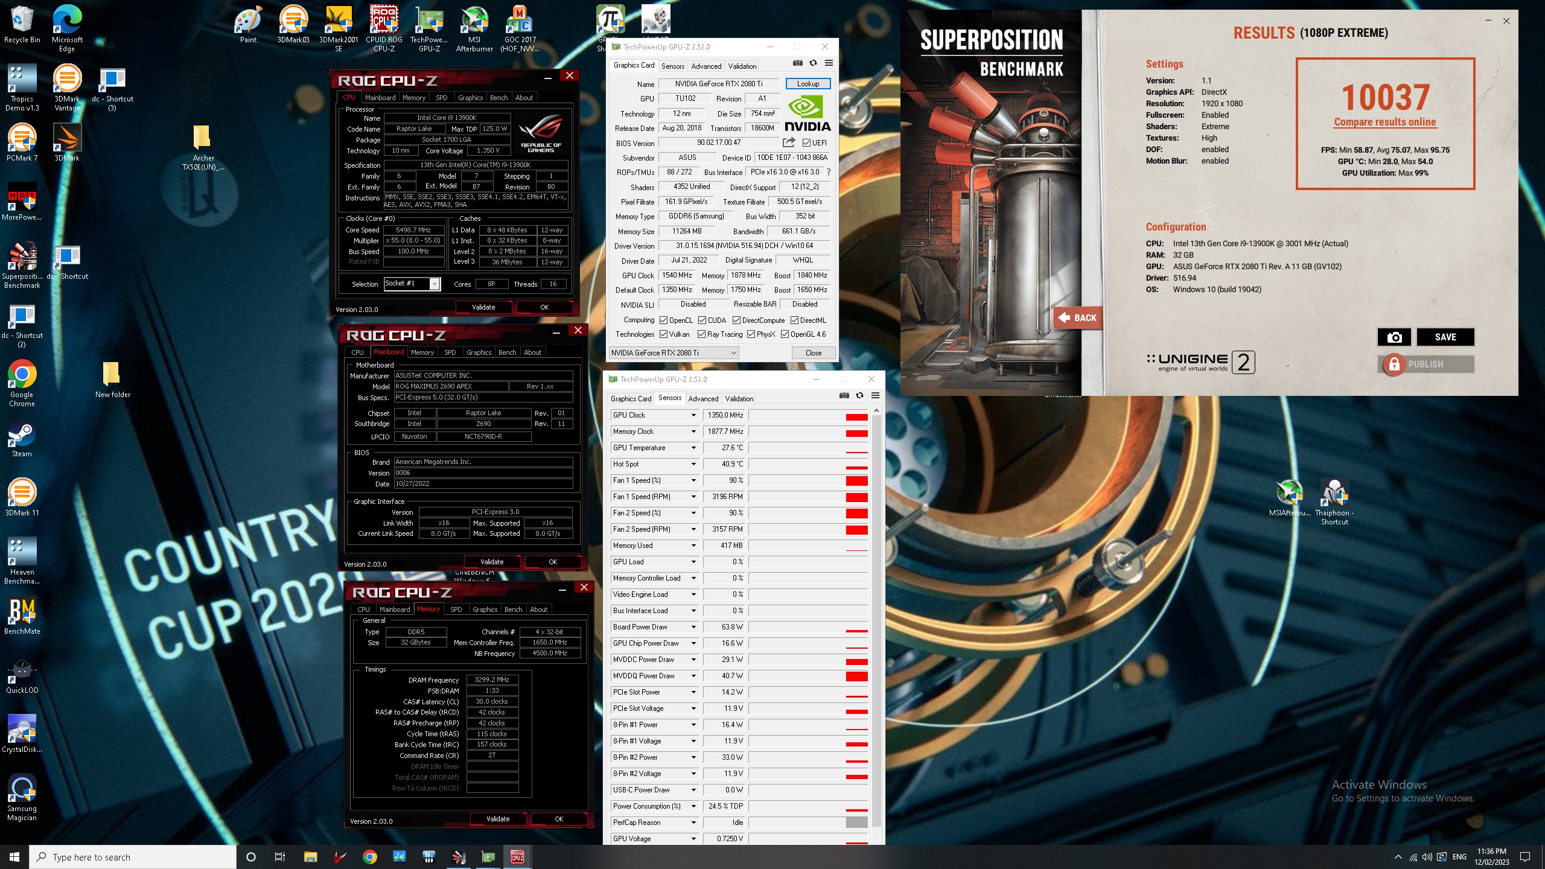The width and height of the screenshot is (1545, 869).
Task: Toggle DirectML checkbox in GPU-Z
Action: (x=795, y=320)
